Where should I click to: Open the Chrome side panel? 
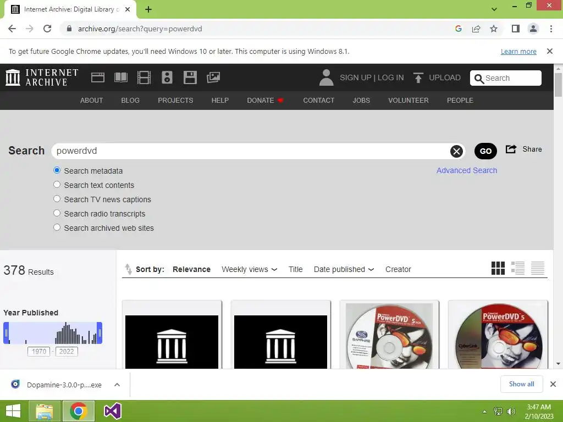[516, 29]
